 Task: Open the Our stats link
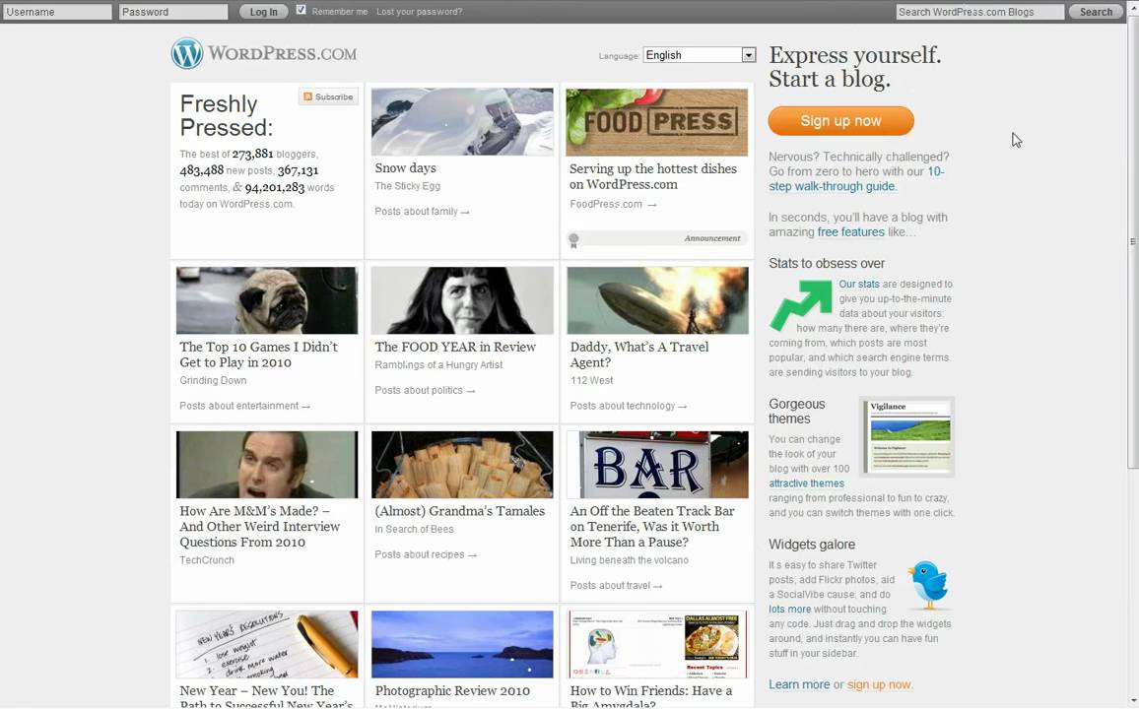(x=858, y=285)
